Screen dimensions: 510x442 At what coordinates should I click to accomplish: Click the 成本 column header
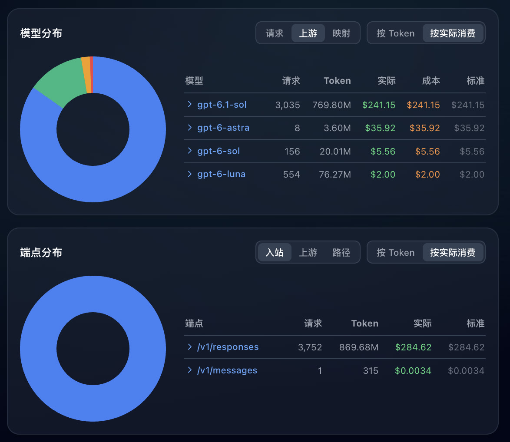pyautogui.click(x=431, y=81)
